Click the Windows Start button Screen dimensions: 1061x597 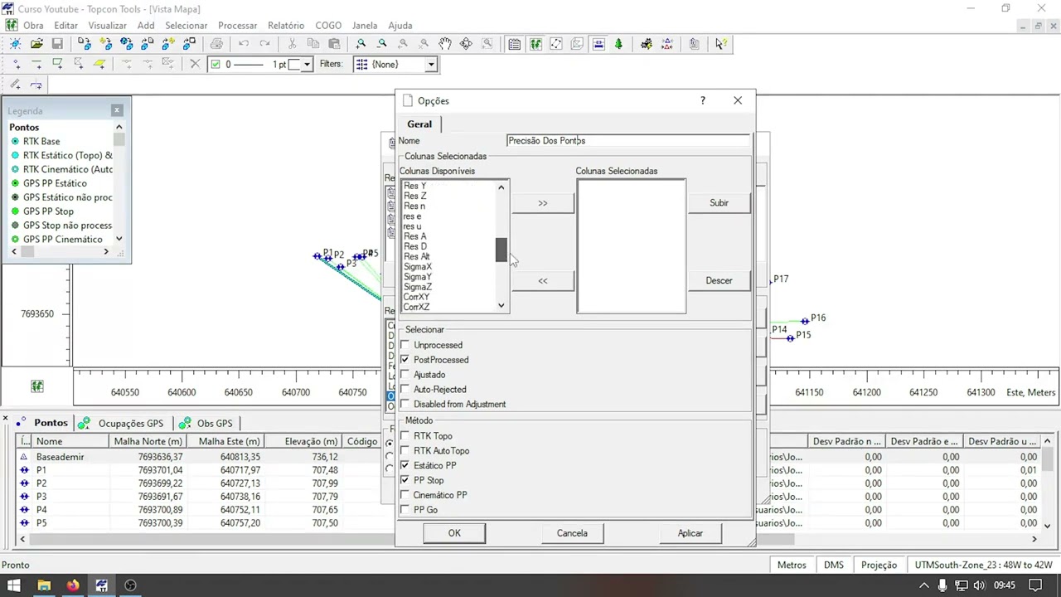tap(14, 585)
